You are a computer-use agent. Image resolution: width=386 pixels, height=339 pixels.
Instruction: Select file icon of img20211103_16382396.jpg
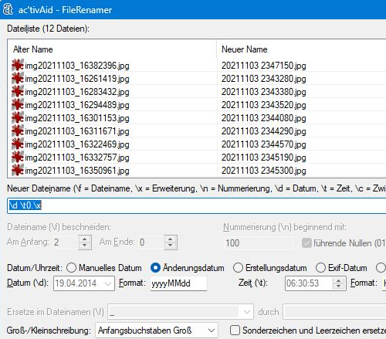coord(18,65)
